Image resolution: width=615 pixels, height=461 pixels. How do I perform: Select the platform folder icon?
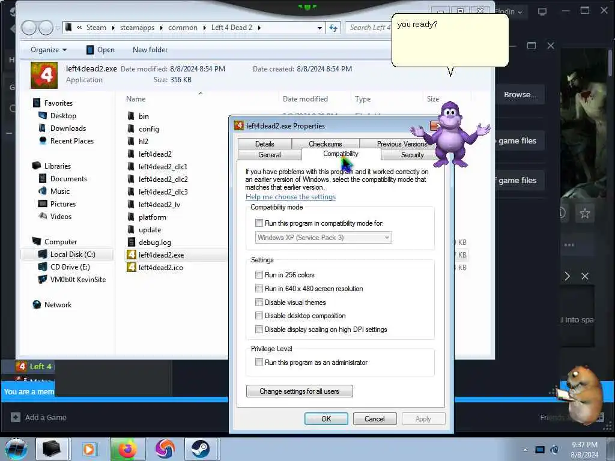click(x=131, y=217)
